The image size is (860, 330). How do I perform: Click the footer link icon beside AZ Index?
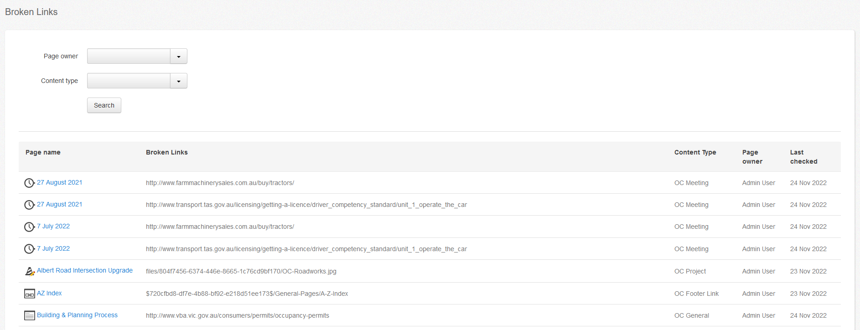coord(29,294)
